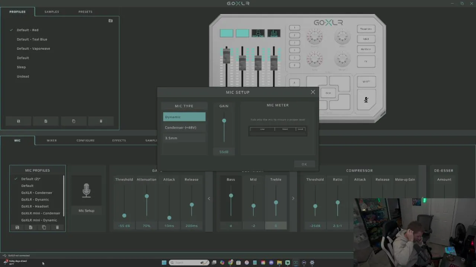The width and height of the screenshot is (476, 267).
Task: Confirm Mic Setup with OK
Action: click(x=304, y=164)
